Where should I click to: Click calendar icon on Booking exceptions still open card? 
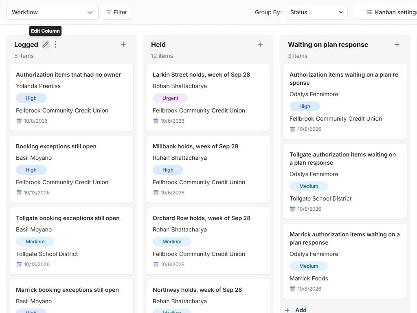click(19, 193)
